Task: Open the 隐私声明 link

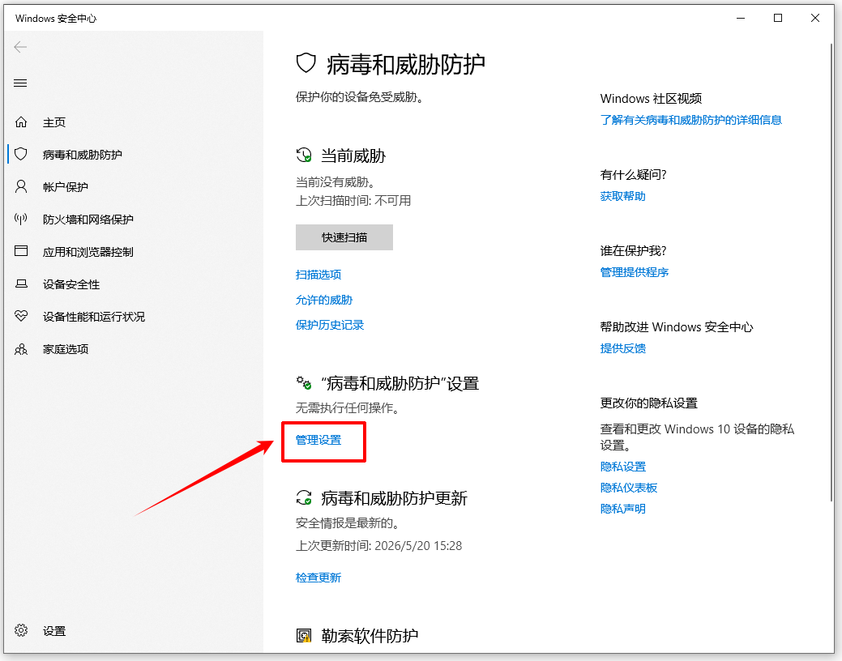Action: pos(623,509)
